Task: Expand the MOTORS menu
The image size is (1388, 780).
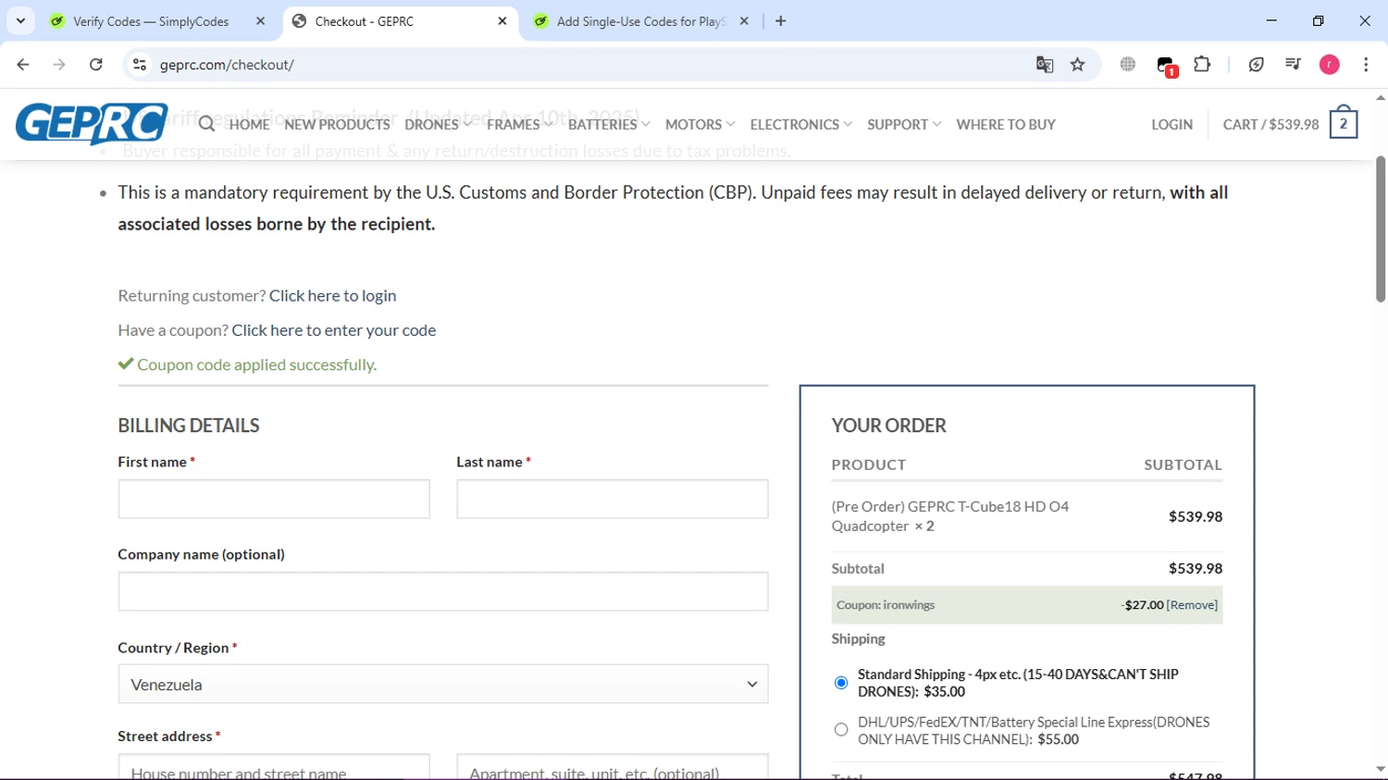Action: tap(700, 124)
